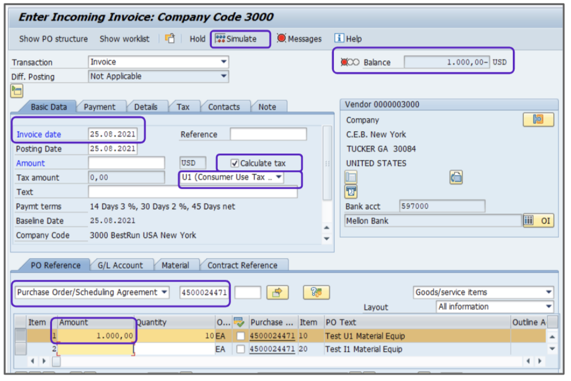Viewport: 571px width, 381px height.
Task: Click the OI open items icon
Action: (538, 221)
